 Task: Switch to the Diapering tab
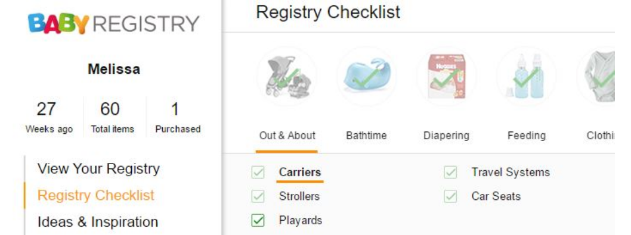click(446, 136)
